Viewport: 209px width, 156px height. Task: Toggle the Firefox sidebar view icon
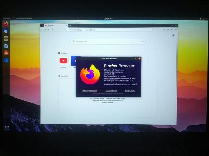(x=168, y=30)
